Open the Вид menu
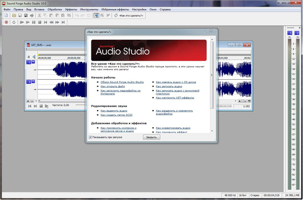The height and width of the screenshot is (200, 303). 29,9
